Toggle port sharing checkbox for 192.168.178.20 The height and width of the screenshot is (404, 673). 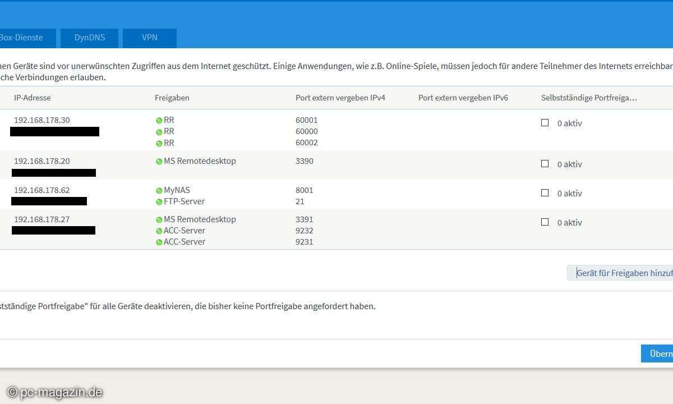545,163
